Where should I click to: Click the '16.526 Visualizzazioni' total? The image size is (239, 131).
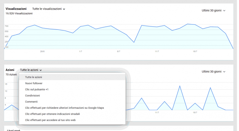19,13
